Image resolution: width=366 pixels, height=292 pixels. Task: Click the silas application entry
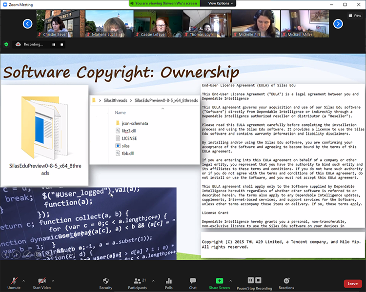[x=123, y=146]
